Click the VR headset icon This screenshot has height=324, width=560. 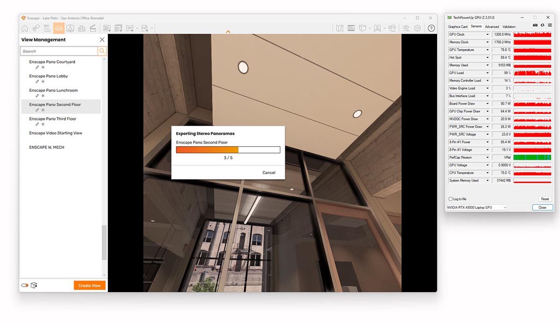392,28
